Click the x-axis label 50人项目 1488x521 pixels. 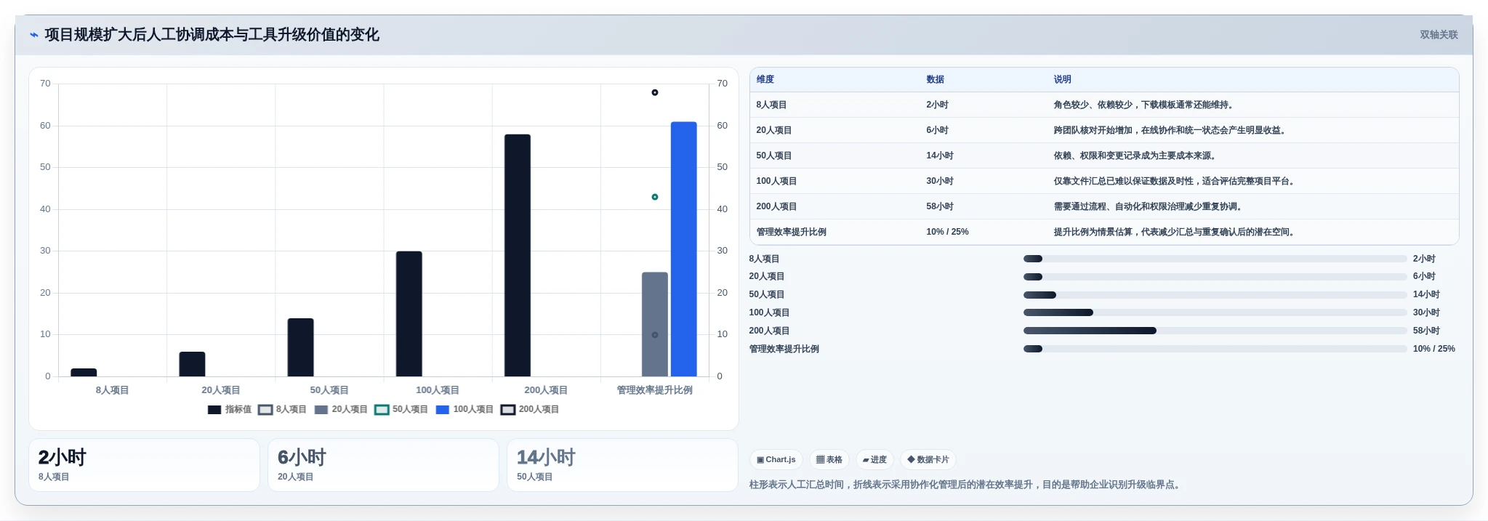point(329,390)
